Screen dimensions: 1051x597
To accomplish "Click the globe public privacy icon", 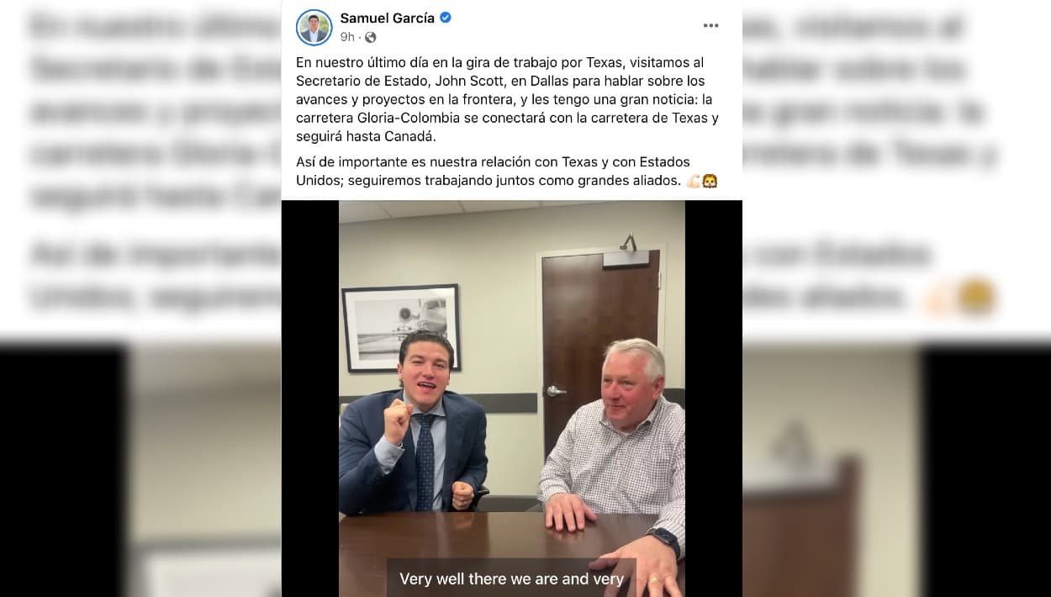I will (x=371, y=37).
